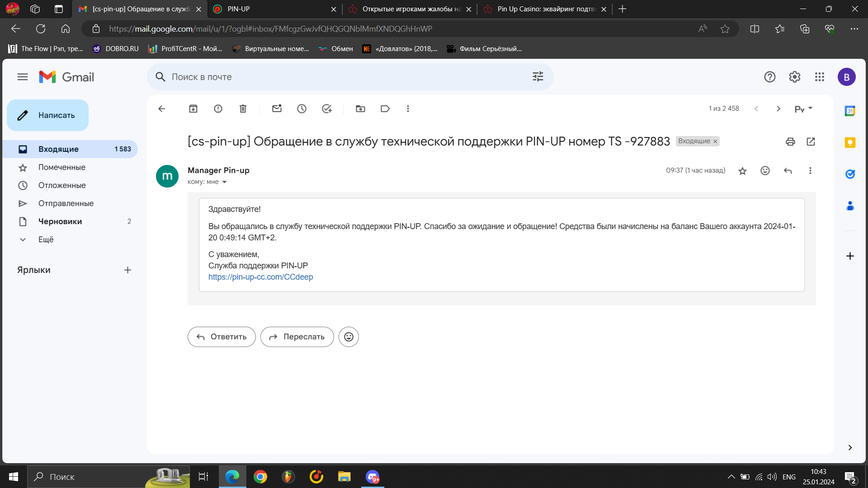The image size is (868, 488).
Task: Get add-ons with the side panel plus
Action: click(850, 256)
